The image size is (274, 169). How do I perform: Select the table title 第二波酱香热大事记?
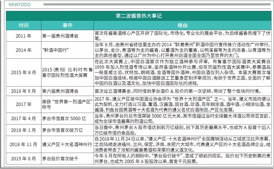pyautogui.click(x=139, y=16)
